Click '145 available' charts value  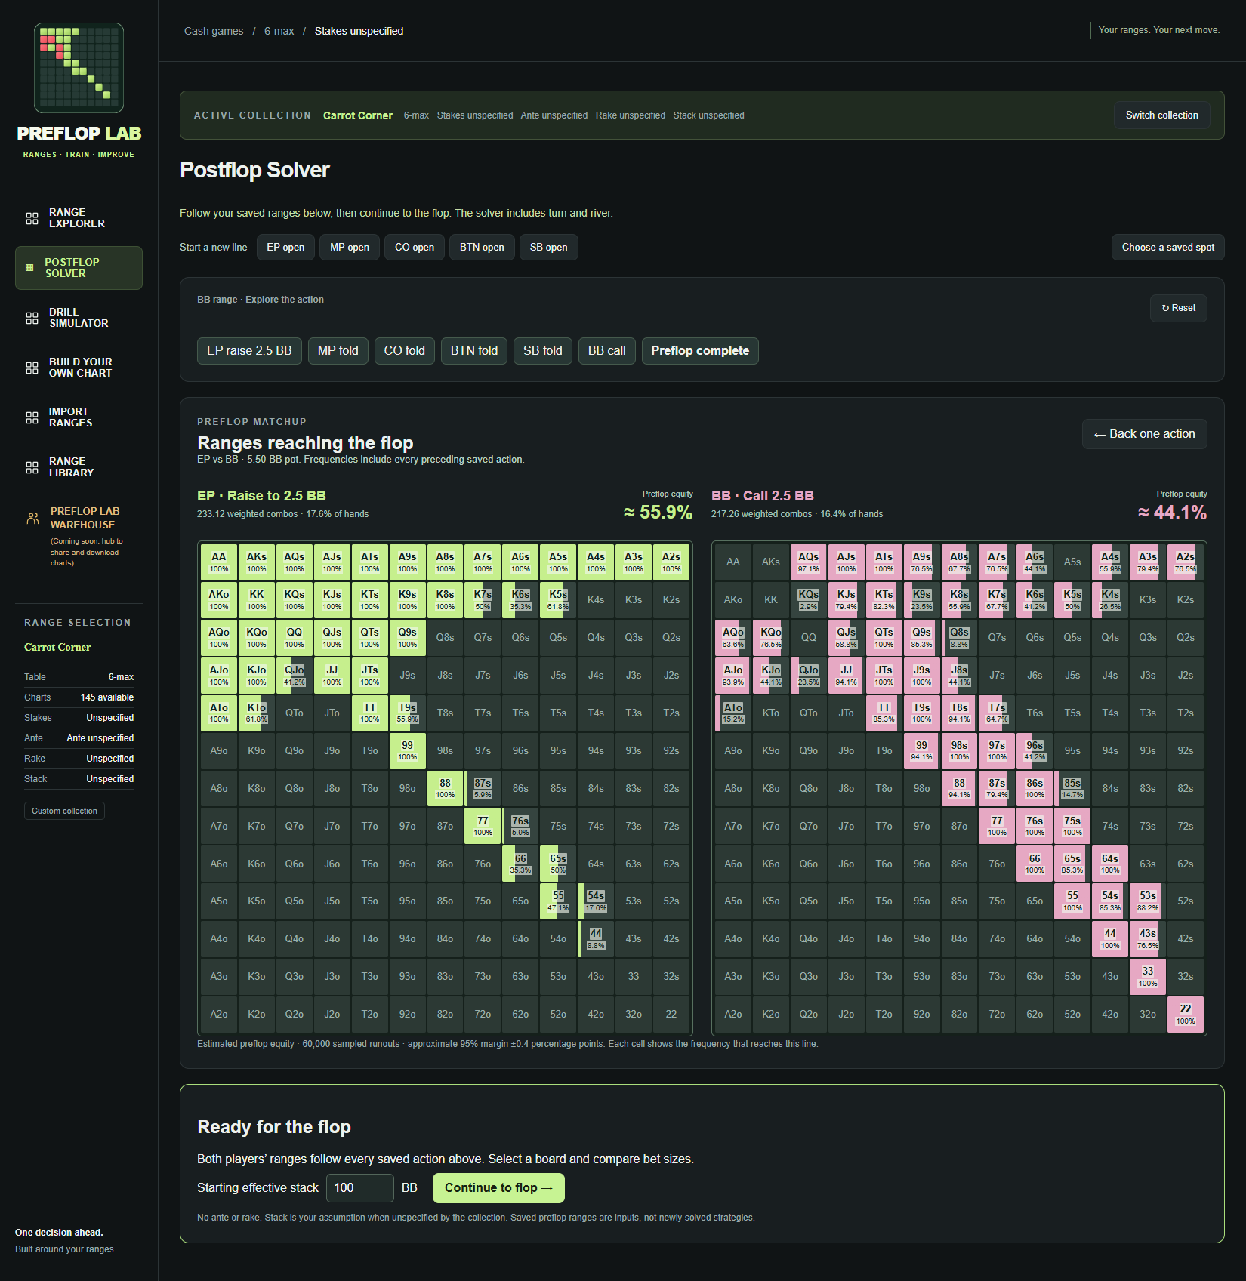[107, 697]
